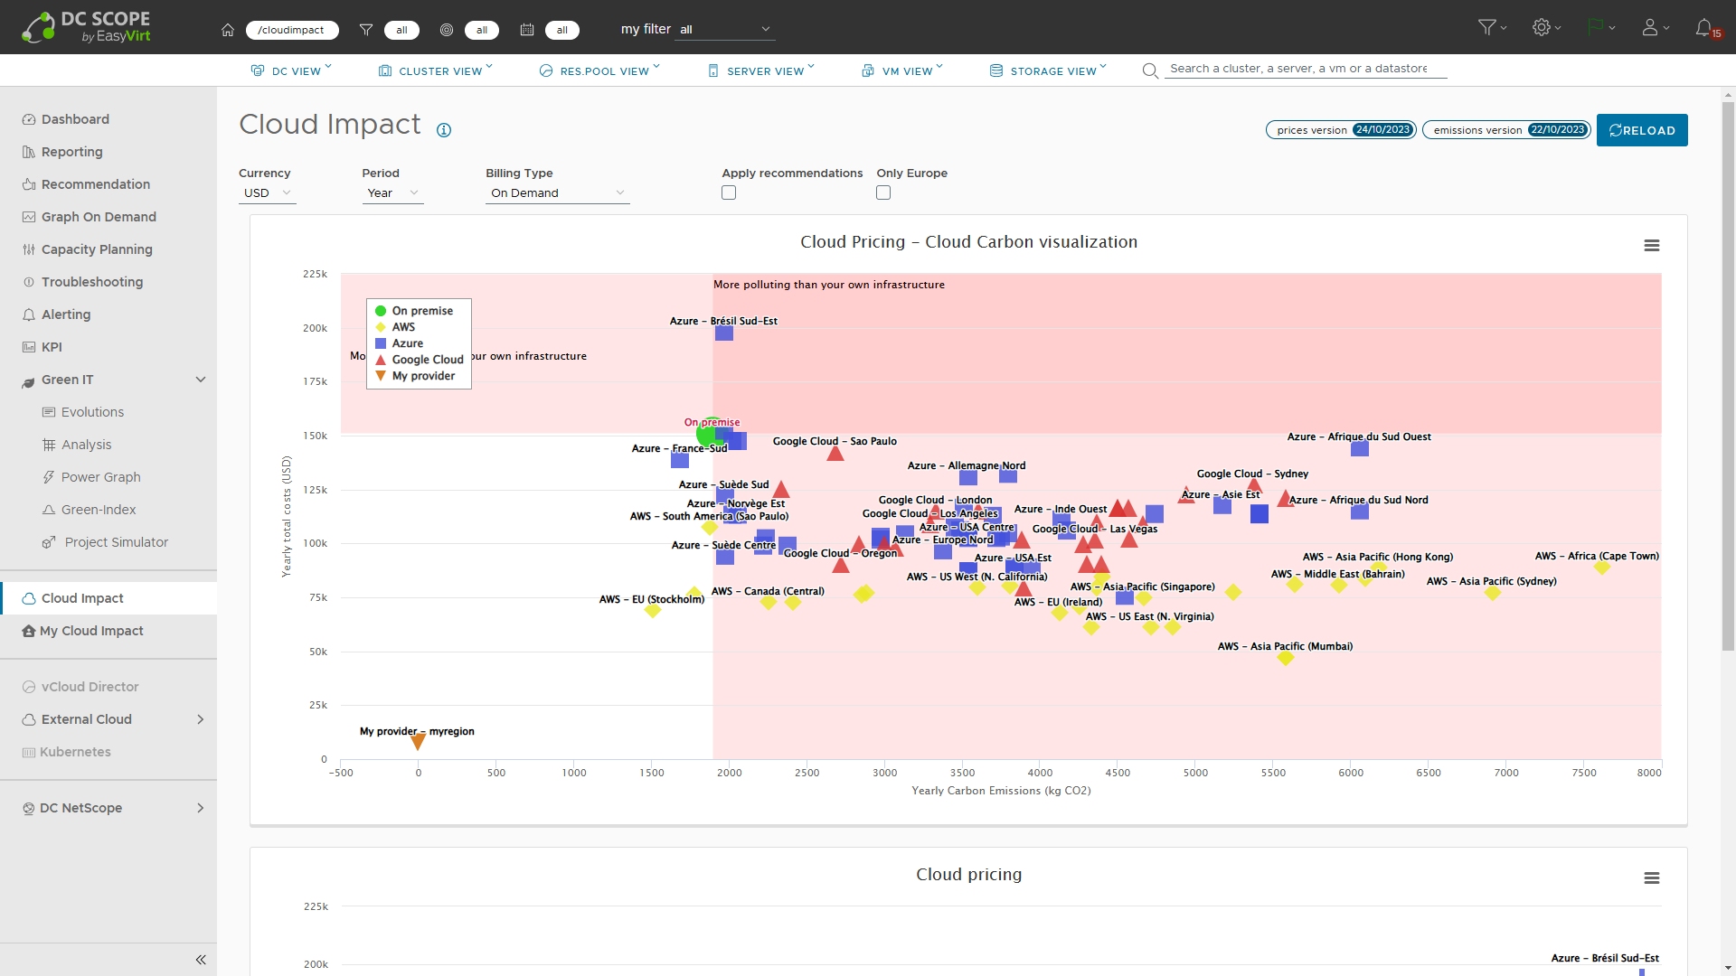Enable Apply recommendations checkbox
Screen dimensions: 1736x976
[x=729, y=192]
